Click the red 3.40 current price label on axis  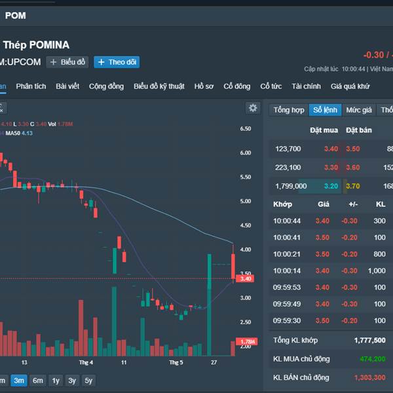245,279
